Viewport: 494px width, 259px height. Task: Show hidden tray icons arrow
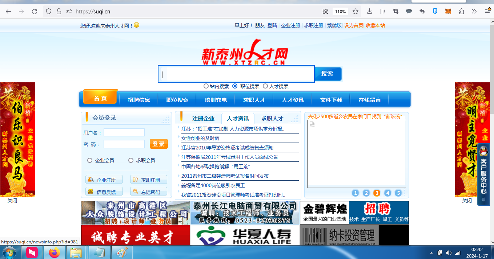tap(431, 253)
